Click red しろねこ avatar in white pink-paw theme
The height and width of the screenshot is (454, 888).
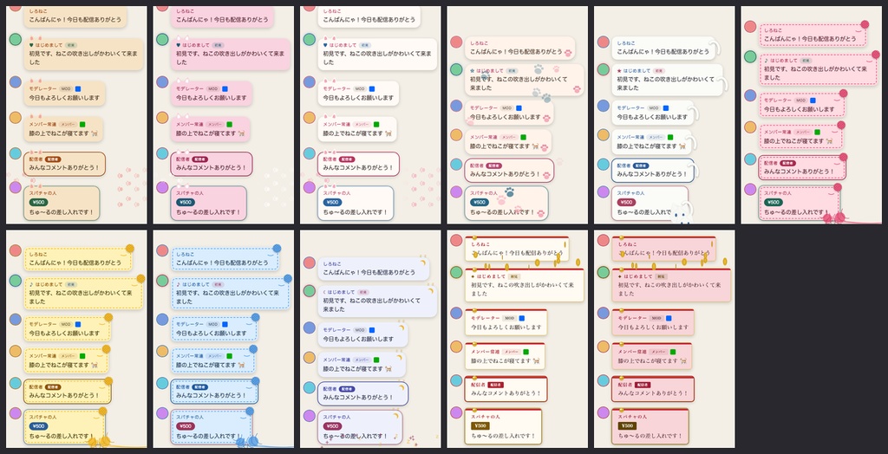click(310, 6)
